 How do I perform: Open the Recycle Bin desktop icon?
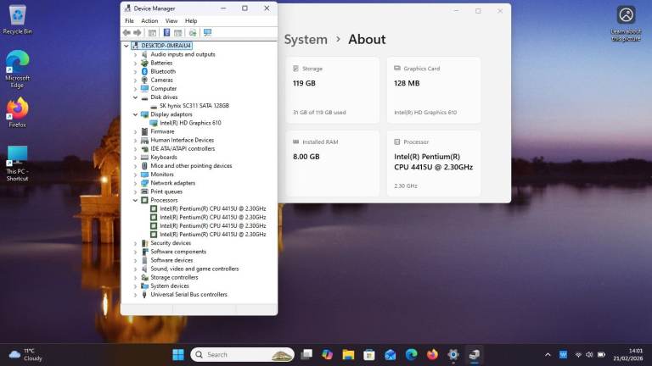point(17,19)
